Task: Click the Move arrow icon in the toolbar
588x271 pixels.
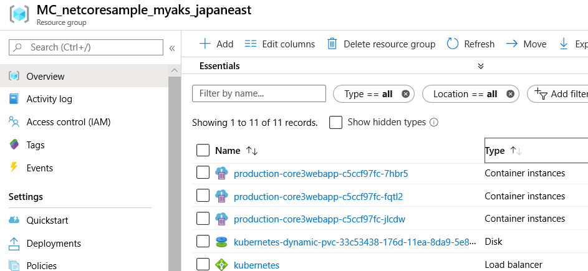Action: click(512, 44)
